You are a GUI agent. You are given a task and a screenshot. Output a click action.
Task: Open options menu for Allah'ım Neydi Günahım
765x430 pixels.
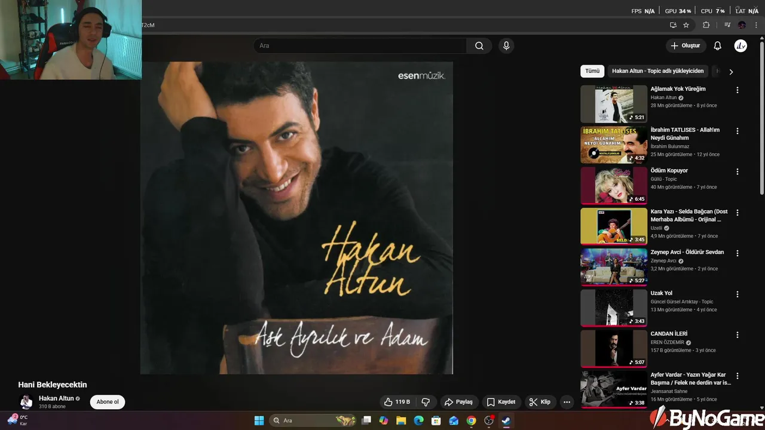point(737,131)
